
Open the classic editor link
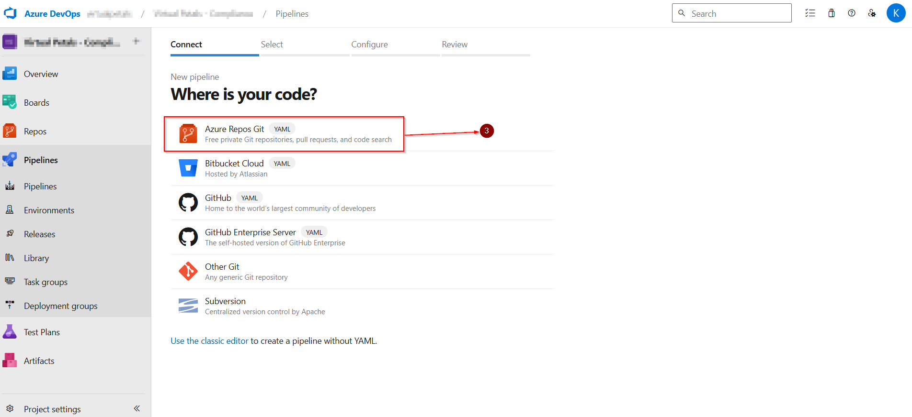209,341
